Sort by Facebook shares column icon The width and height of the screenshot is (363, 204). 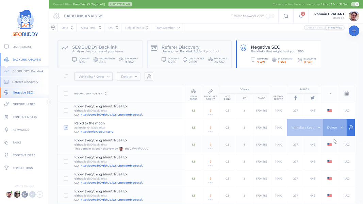(x=295, y=98)
